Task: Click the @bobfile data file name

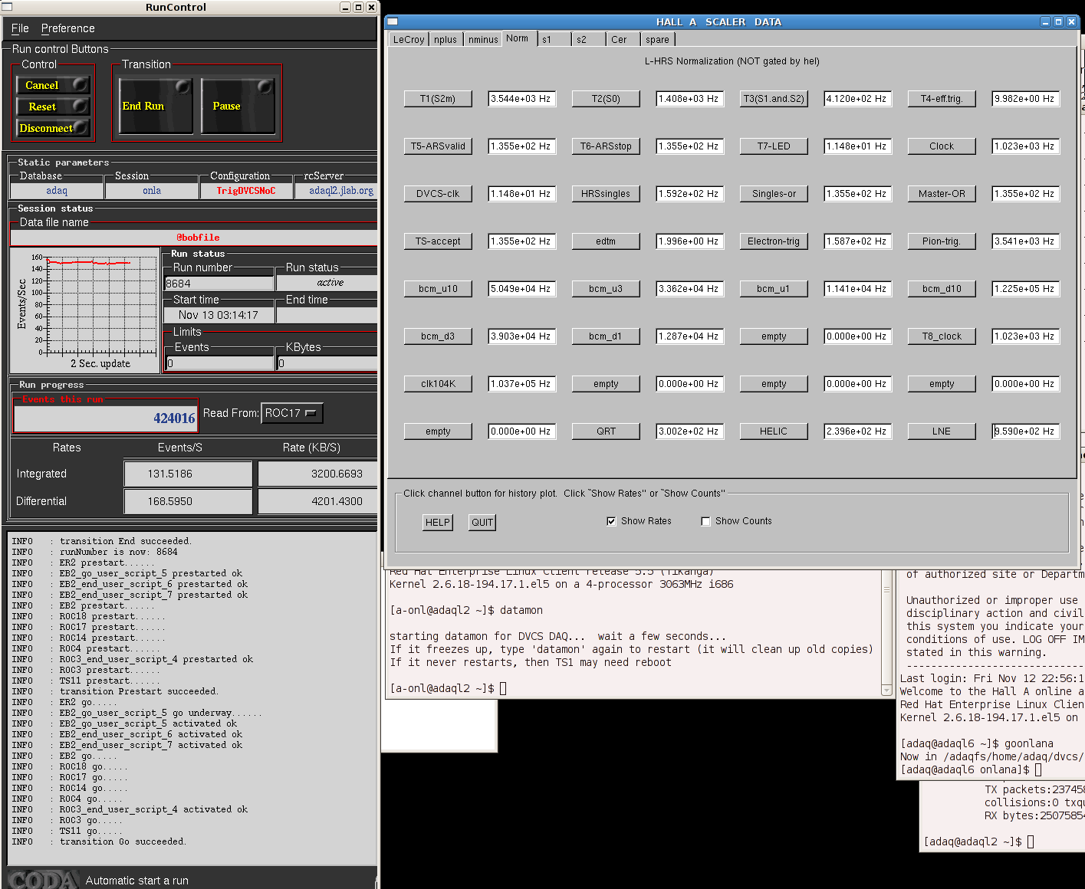Action: click(x=199, y=238)
